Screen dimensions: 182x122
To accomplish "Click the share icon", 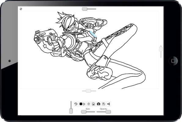I will click(109, 104).
